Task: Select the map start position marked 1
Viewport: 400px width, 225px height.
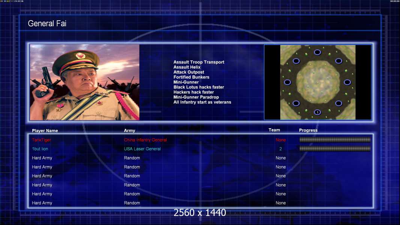Action: (x=317, y=112)
